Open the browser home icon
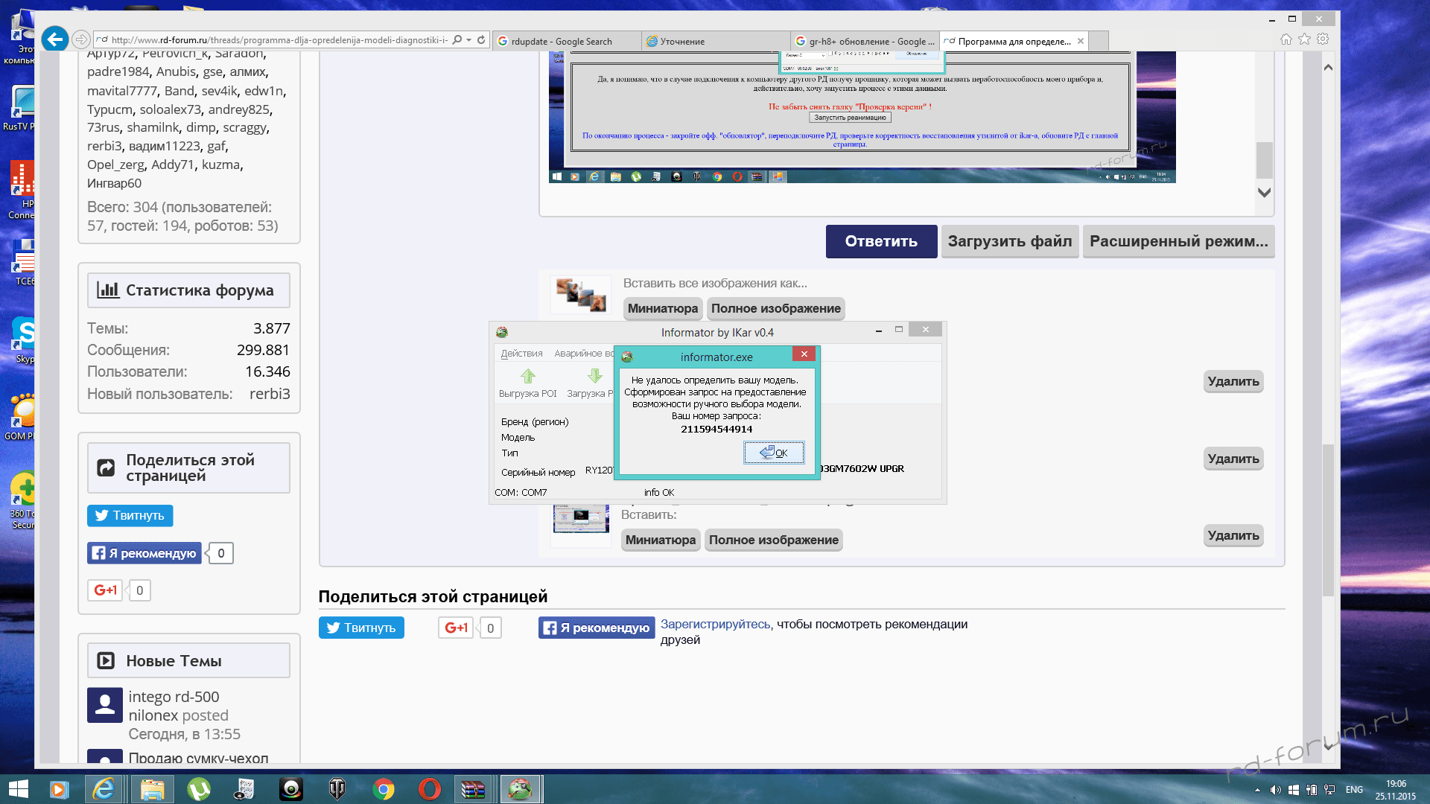Image resolution: width=1430 pixels, height=804 pixels. [x=1286, y=39]
